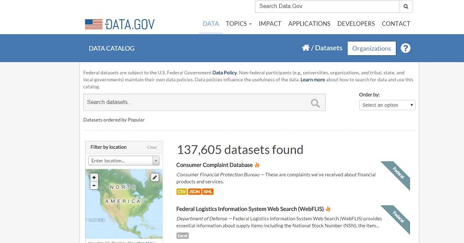Expand the Enter location dropdown arrow
The width and height of the screenshot is (464, 243).
156,161
